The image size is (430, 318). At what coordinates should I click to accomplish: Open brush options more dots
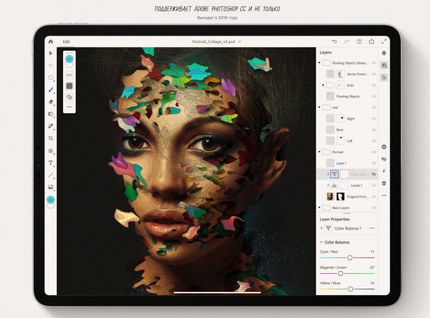69,107
